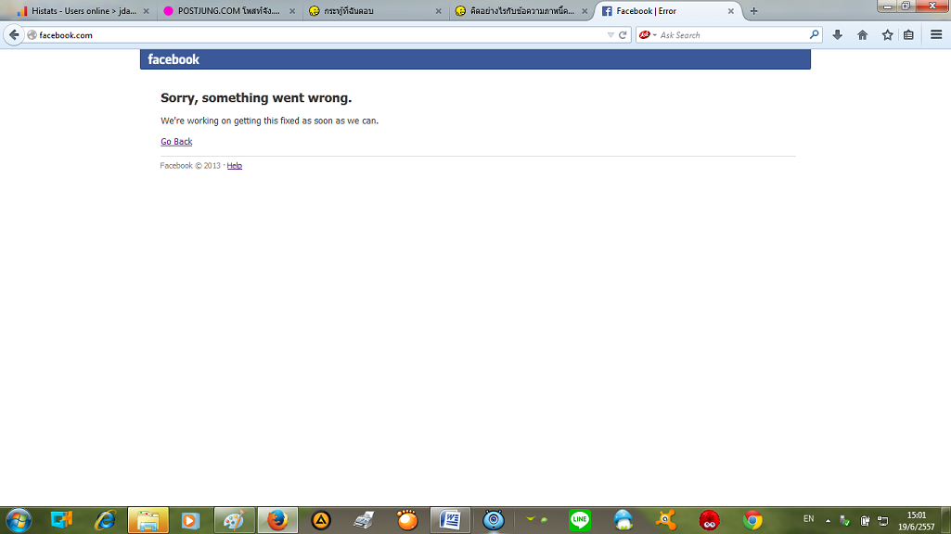Screen dimensions: 951x534
Task: Open the URL history dropdown arrow
Action: pyautogui.click(x=610, y=35)
